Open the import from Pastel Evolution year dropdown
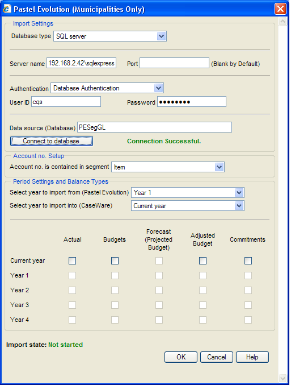This screenshot has width=291, height=385. point(188,192)
